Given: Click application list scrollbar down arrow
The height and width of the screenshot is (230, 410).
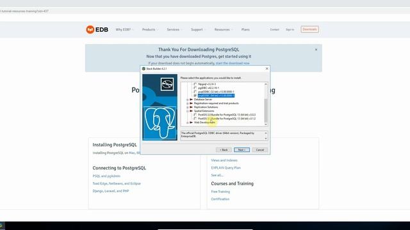Looking at the screenshot, I should click(266, 125).
